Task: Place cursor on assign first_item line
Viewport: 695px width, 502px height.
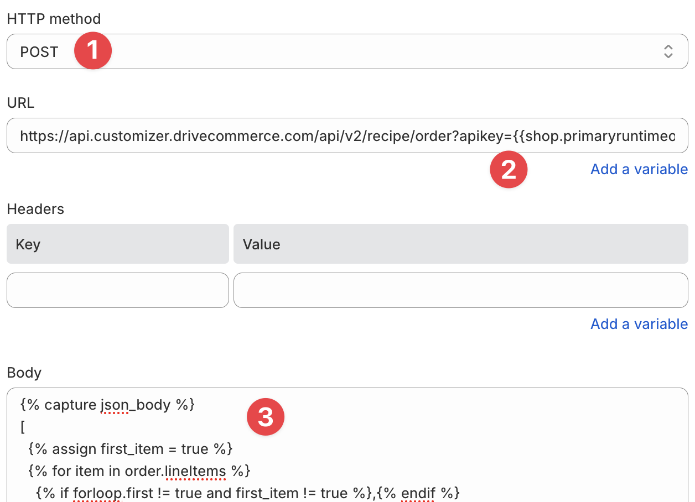Action: click(x=130, y=449)
